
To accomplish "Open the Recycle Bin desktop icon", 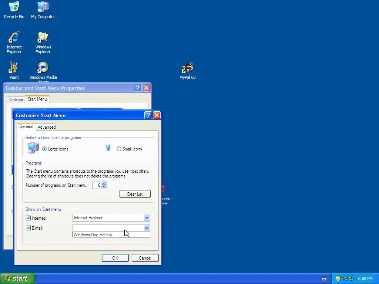I will [14, 10].
